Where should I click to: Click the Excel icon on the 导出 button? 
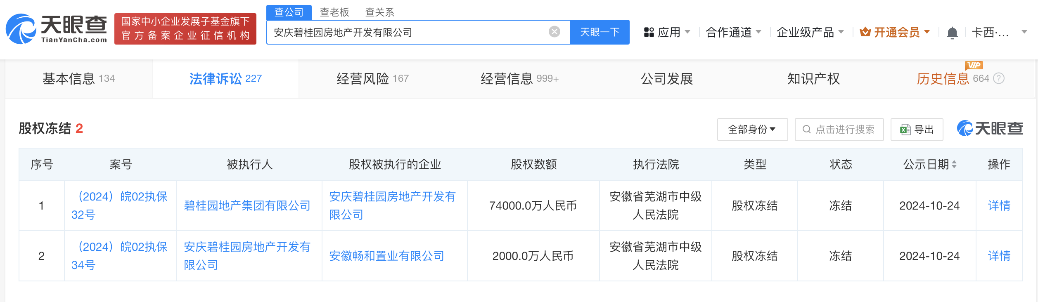tap(905, 130)
